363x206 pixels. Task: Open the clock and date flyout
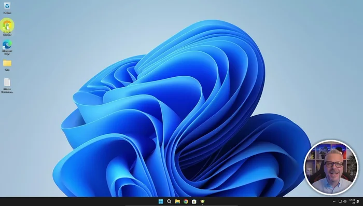pyautogui.click(x=352, y=201)
